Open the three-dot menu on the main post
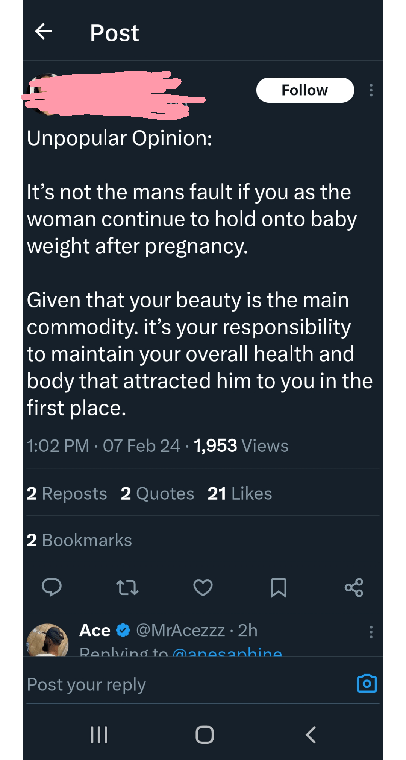Image resolution: width=406 pixels, height=760 pixels. pyautogui.click(x=371, y=90)
